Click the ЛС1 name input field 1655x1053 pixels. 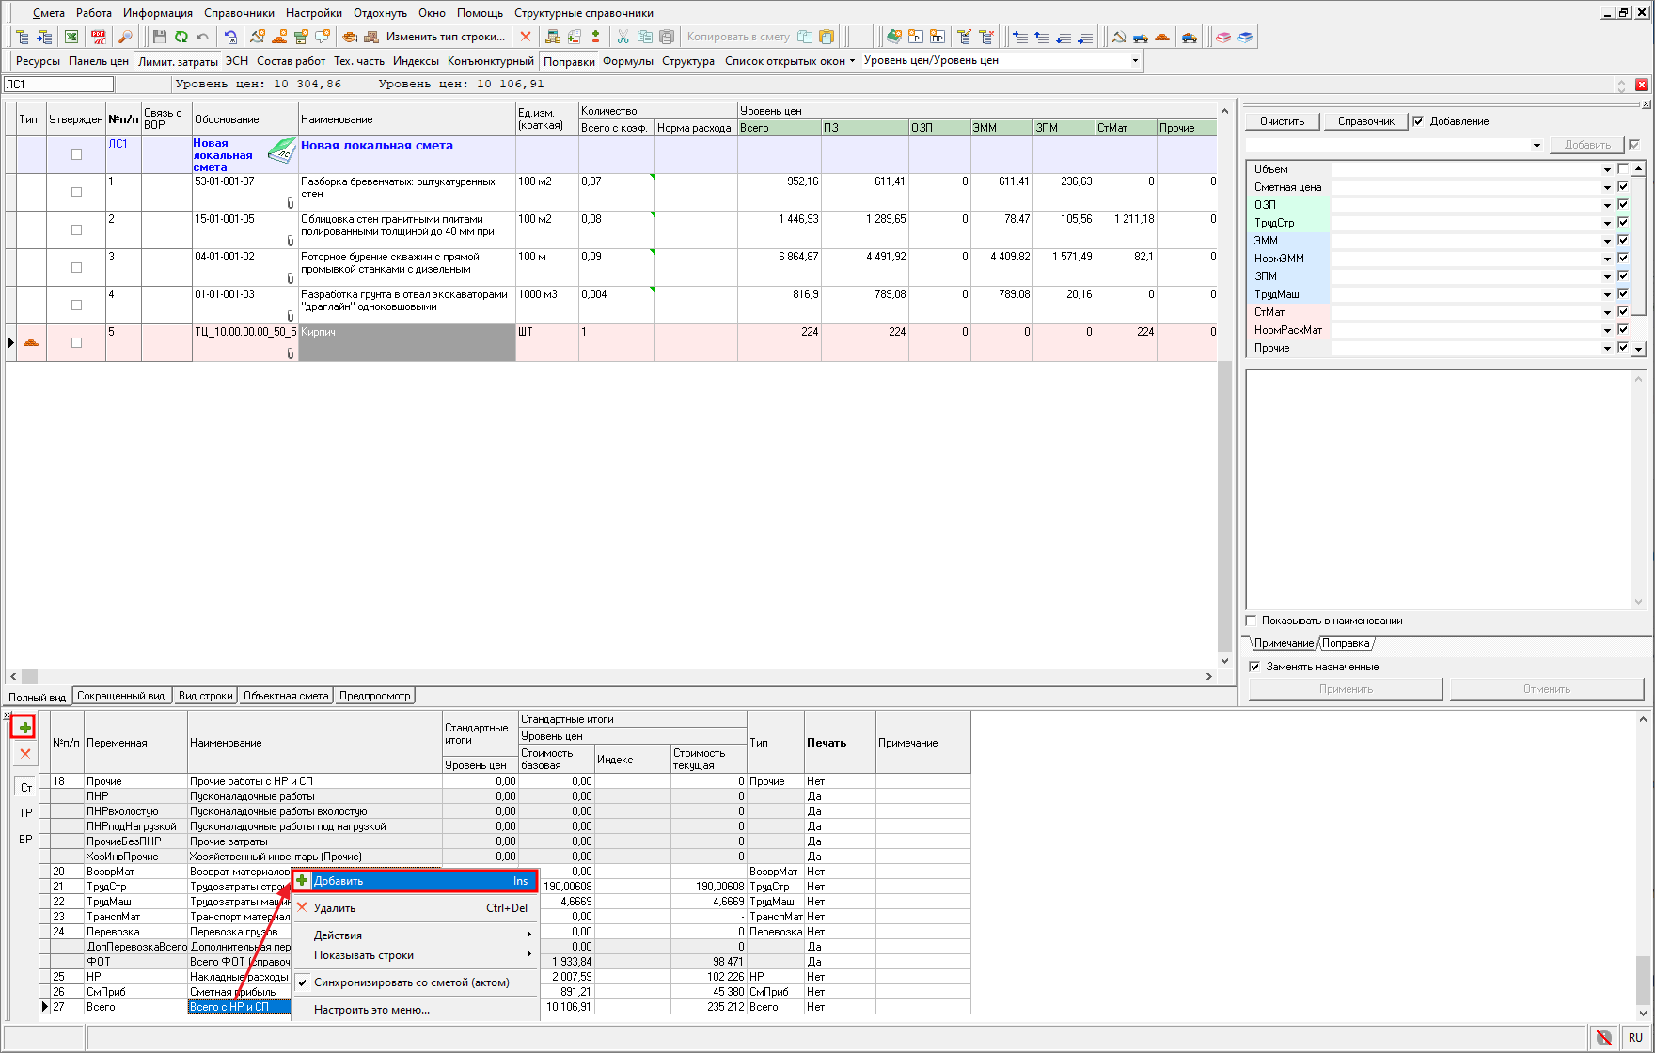tap(58, 85)
